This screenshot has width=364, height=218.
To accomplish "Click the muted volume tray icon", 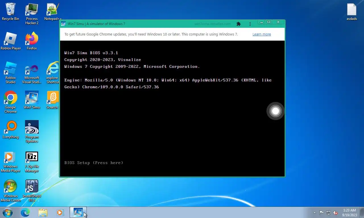I will (x=336, y=213).
